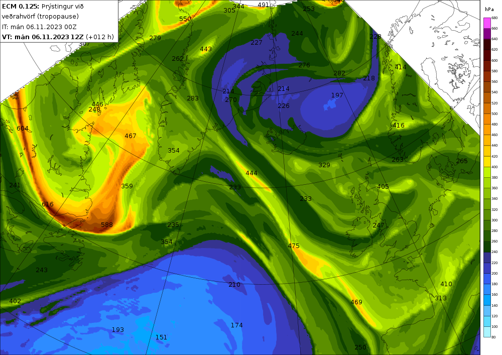Select the 'ECM 0.125' title text
This screenshot has width=502, height=355.
(x=21, y=6)
